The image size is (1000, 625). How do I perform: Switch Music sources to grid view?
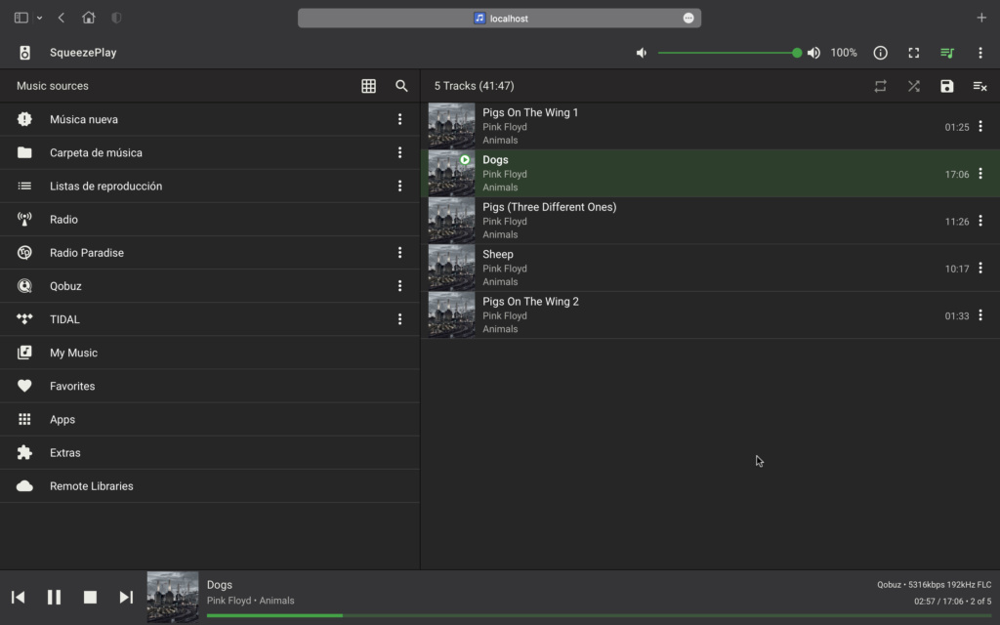click(x=368, y=86)
